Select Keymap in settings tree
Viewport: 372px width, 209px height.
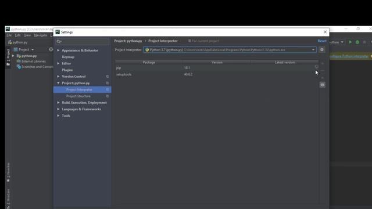(68, 57)
